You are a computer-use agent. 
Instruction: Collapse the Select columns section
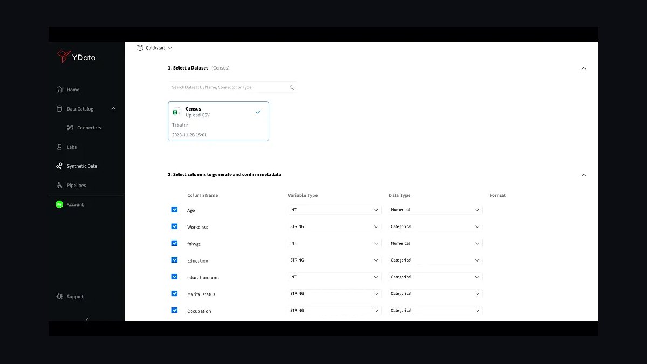583,175
